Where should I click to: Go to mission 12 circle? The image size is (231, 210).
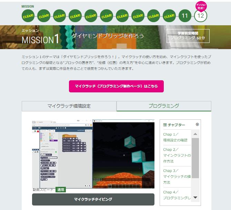pyautogui.click(x=201, y=16)
